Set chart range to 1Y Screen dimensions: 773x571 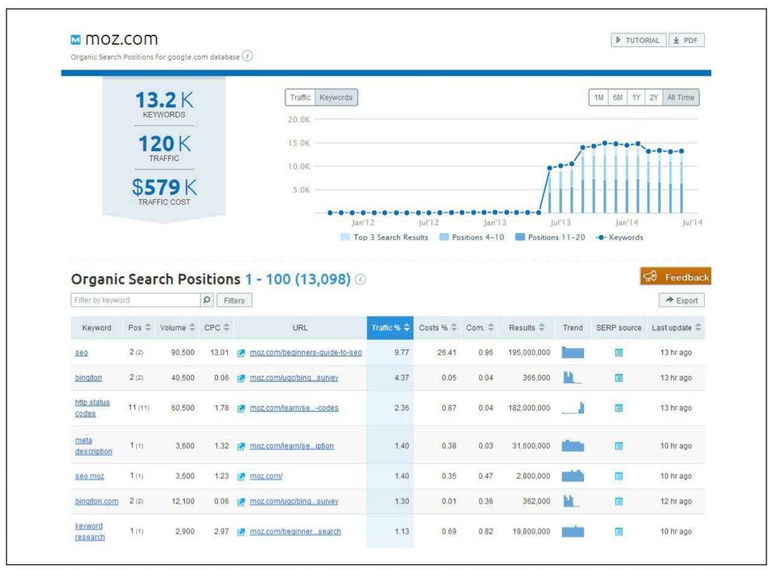coord(636,97)
